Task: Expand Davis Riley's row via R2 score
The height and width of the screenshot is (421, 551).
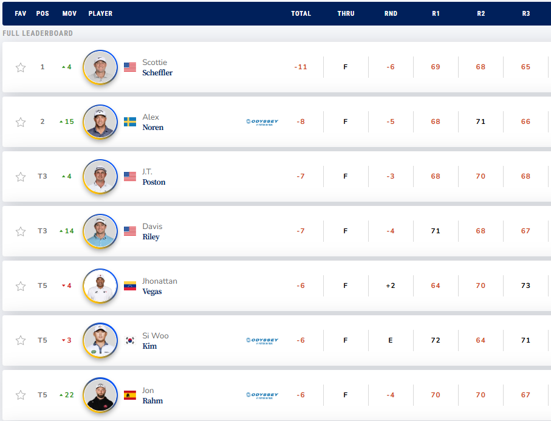Action: pyautogui.click(x=481, y=231)
